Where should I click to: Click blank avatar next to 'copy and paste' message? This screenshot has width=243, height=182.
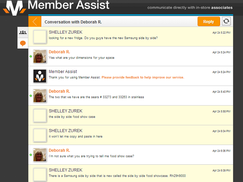coord(40,135)
